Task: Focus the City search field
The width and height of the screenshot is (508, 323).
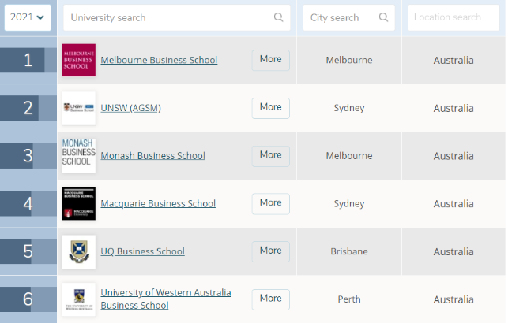Action: click(x=341, y=17)
